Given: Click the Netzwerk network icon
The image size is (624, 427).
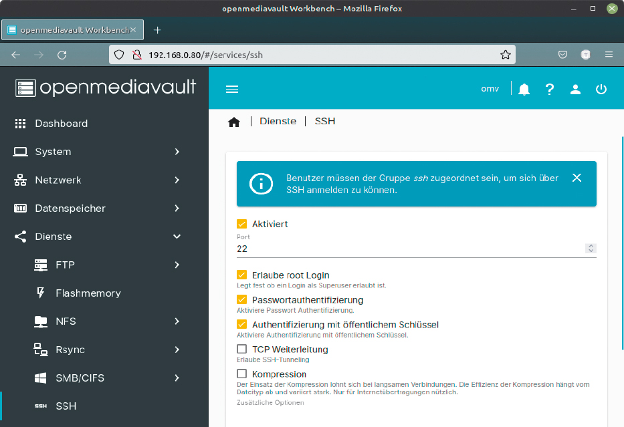Looking at the screenshot, I should click(20, 180).
